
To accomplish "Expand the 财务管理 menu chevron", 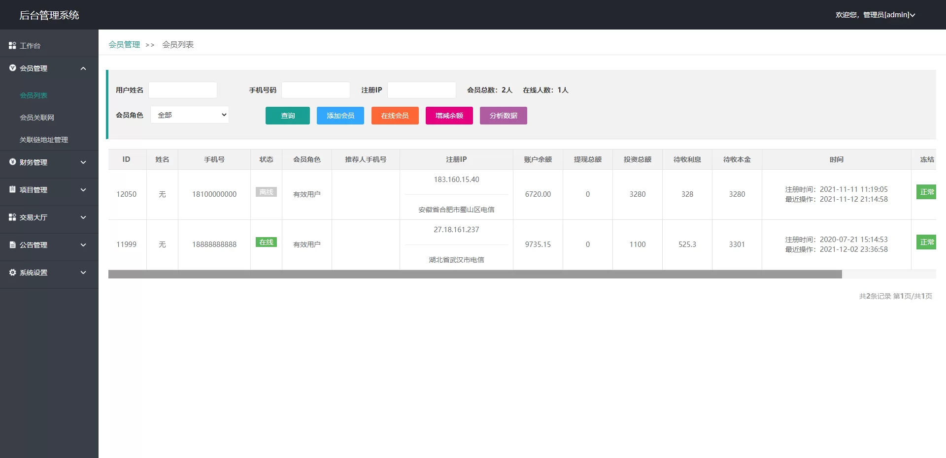I will pyautogui.click(x=83, y=162).
